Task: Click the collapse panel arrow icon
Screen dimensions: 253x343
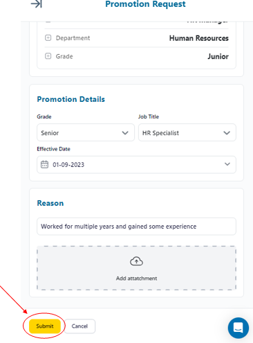Action: coord(37,3)
